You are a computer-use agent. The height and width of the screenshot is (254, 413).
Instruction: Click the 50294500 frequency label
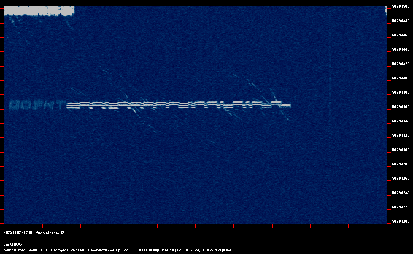[x=401, y=6]
